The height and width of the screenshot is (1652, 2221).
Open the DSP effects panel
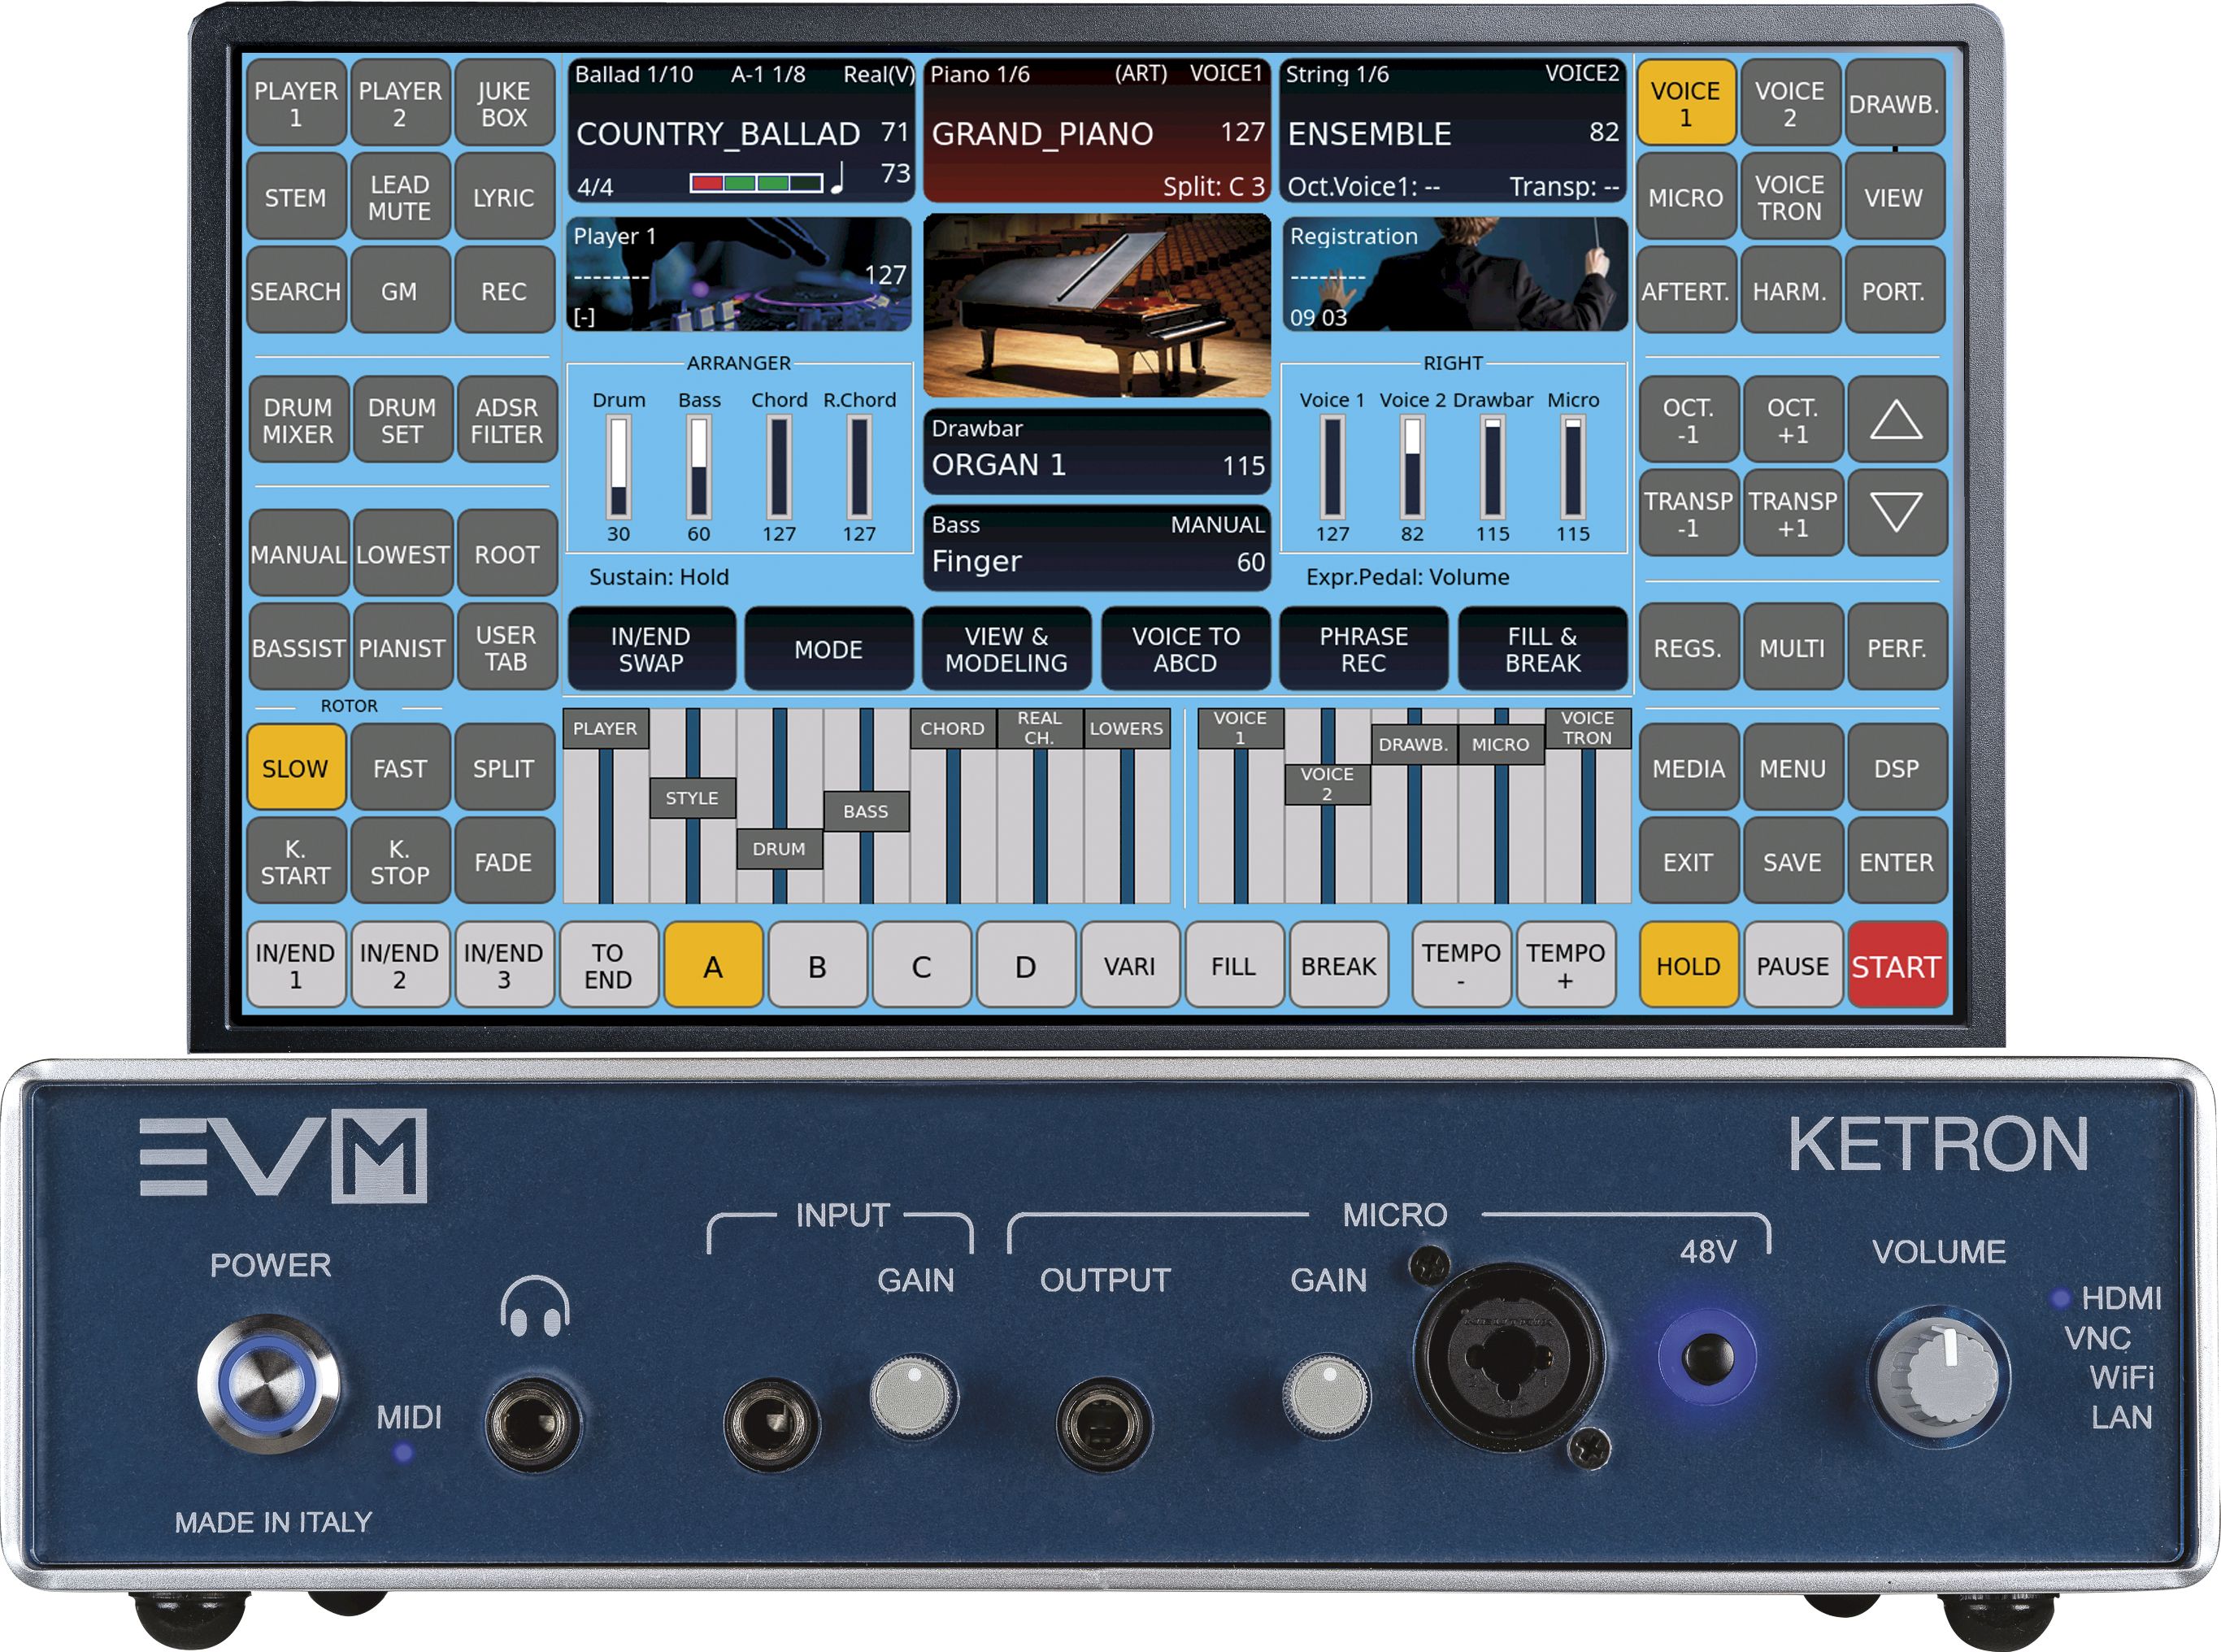tap(1898, 768)
